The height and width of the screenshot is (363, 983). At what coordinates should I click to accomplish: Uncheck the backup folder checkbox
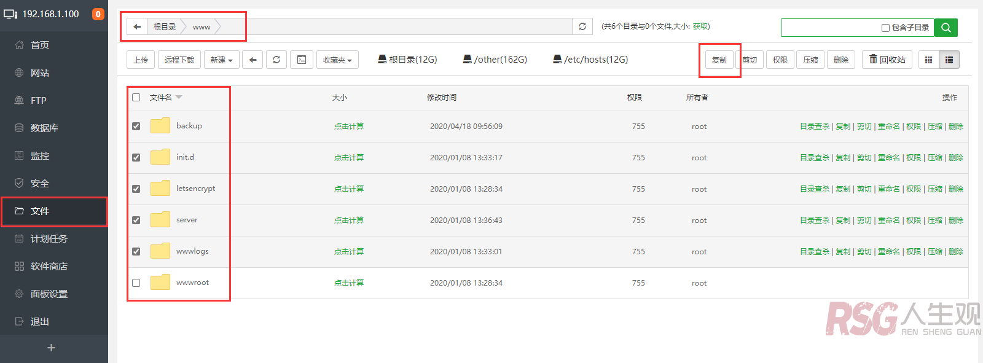(x=136, y=126)
